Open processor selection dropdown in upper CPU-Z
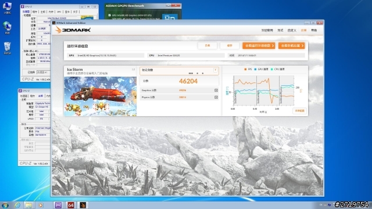372x209 pixels. tap(44, 72)
